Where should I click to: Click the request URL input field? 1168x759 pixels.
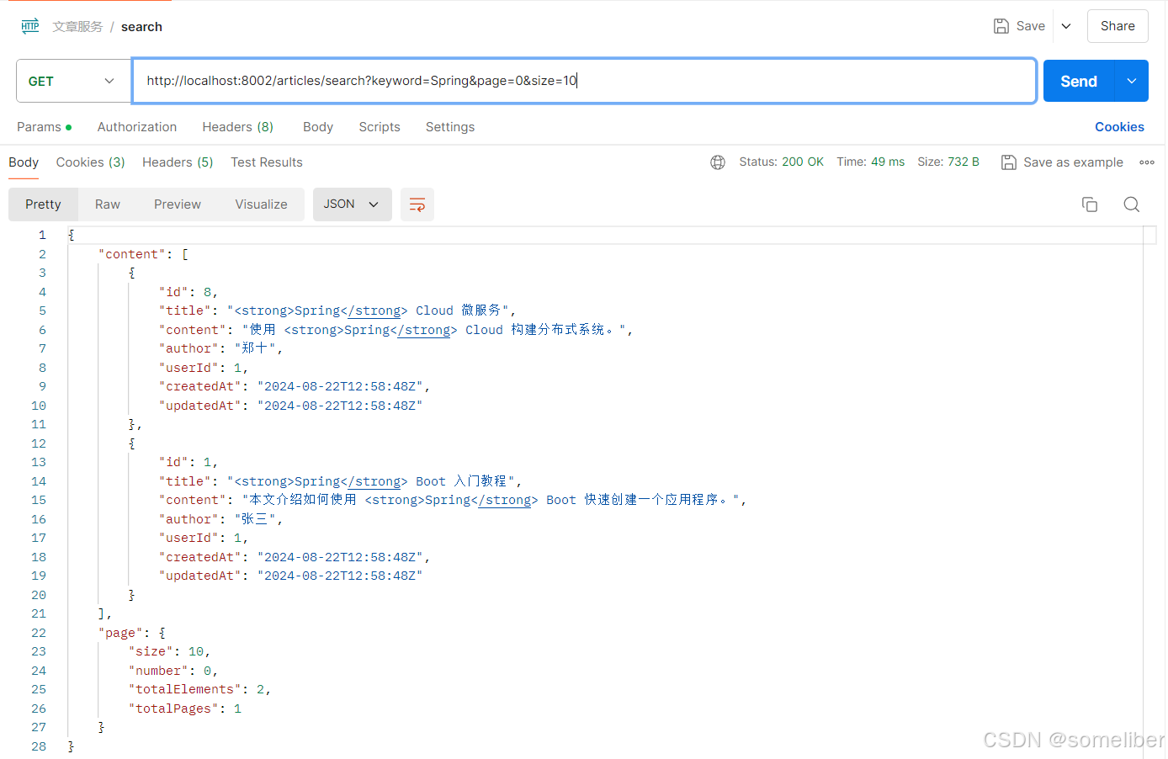584,81
